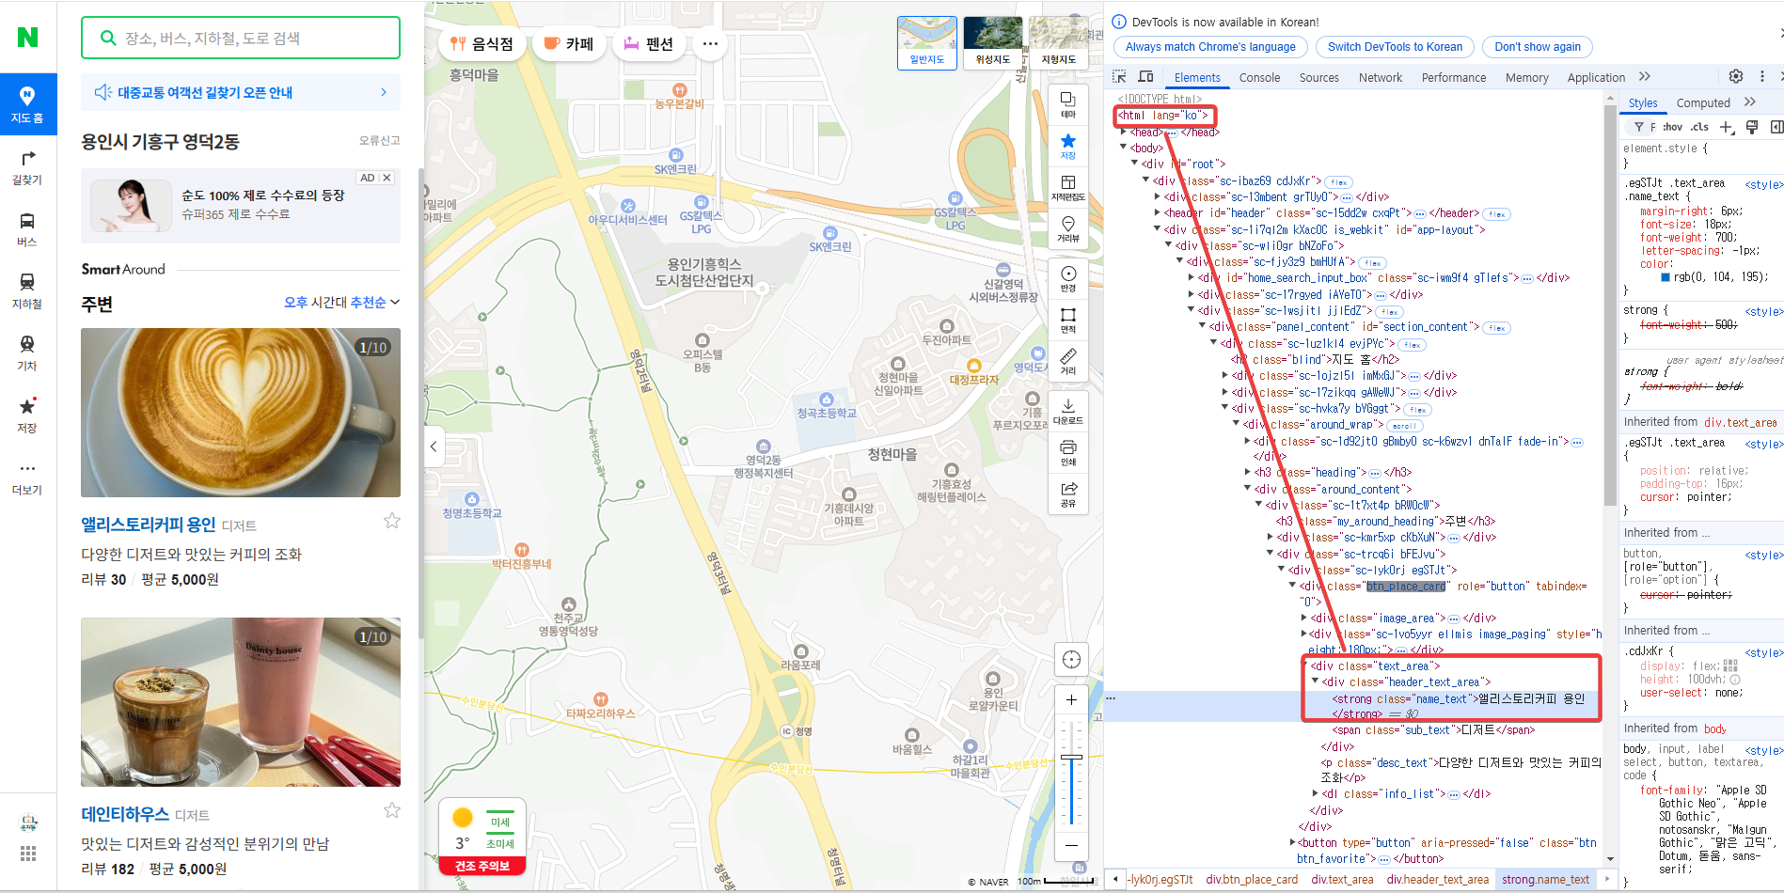1784x893 pixels.
Task: Click Switch DevTools to Korean
Action: [x=1395, y=47]
